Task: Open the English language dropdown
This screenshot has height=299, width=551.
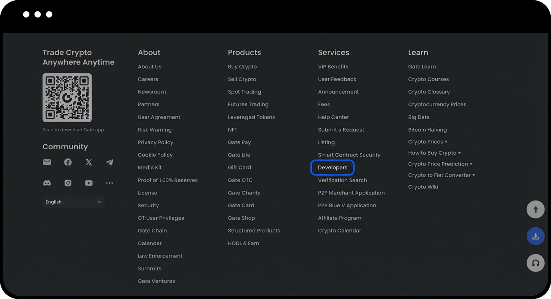Action: click(x=73, y=202)
